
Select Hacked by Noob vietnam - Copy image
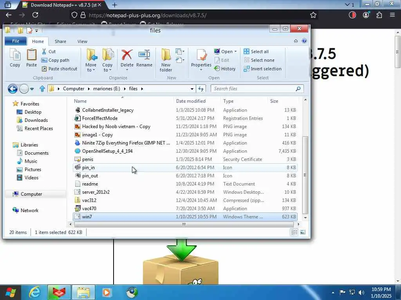(185, 127)
